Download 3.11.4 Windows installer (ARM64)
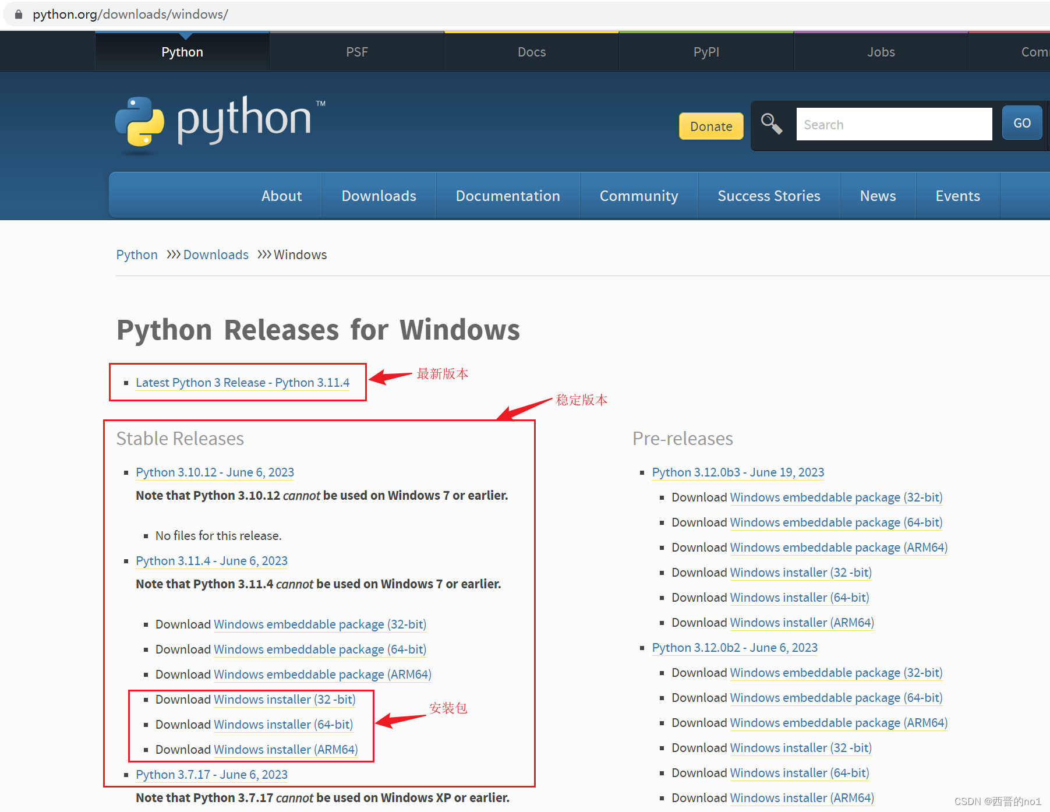This screenshot has width=1050, height=812. [286, 750]
